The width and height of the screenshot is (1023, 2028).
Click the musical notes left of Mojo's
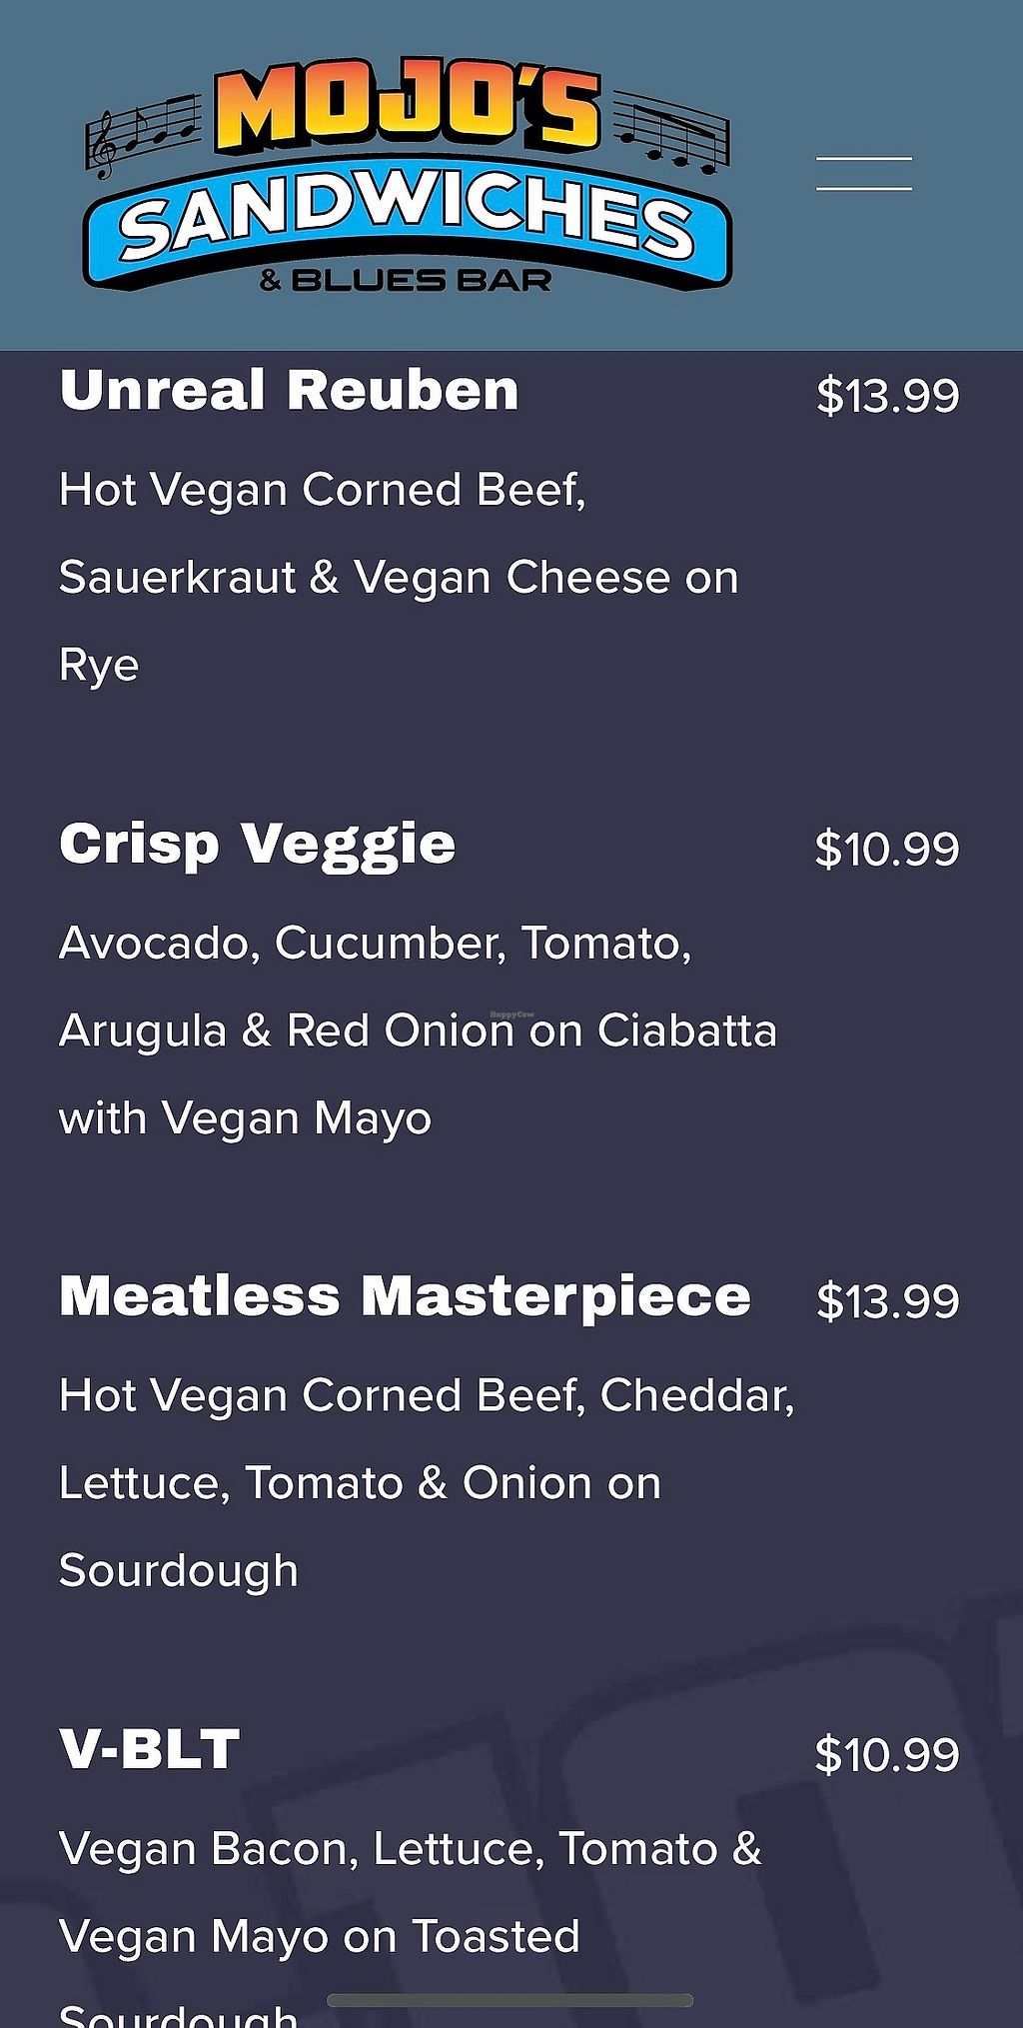click(x=142, y=135)
